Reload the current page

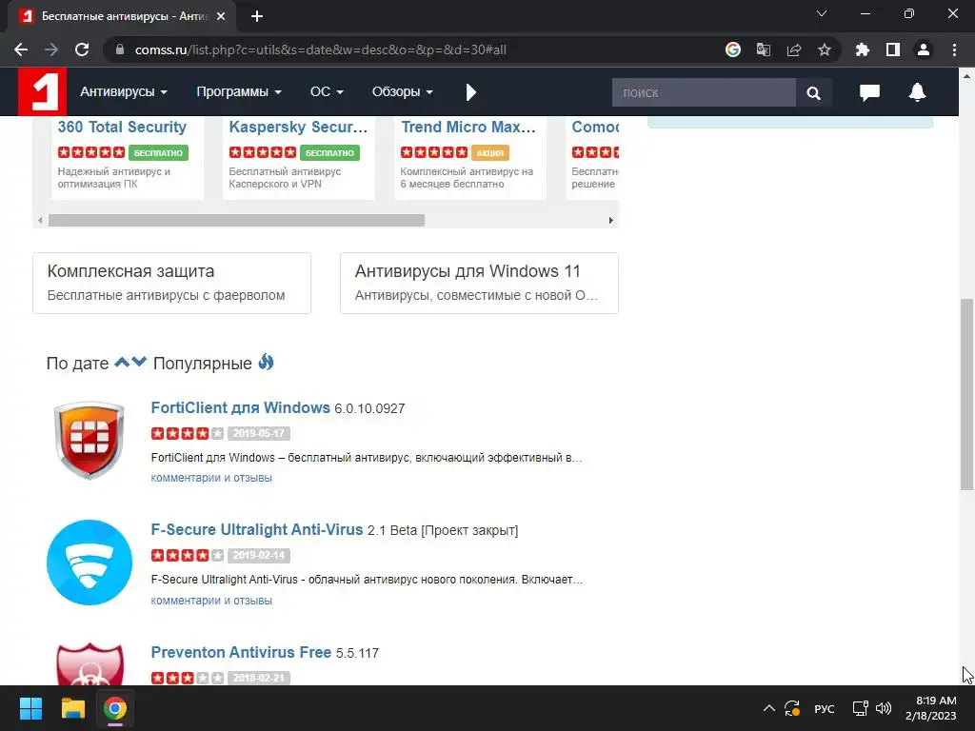pyautogui.click(x=82, y=49)
